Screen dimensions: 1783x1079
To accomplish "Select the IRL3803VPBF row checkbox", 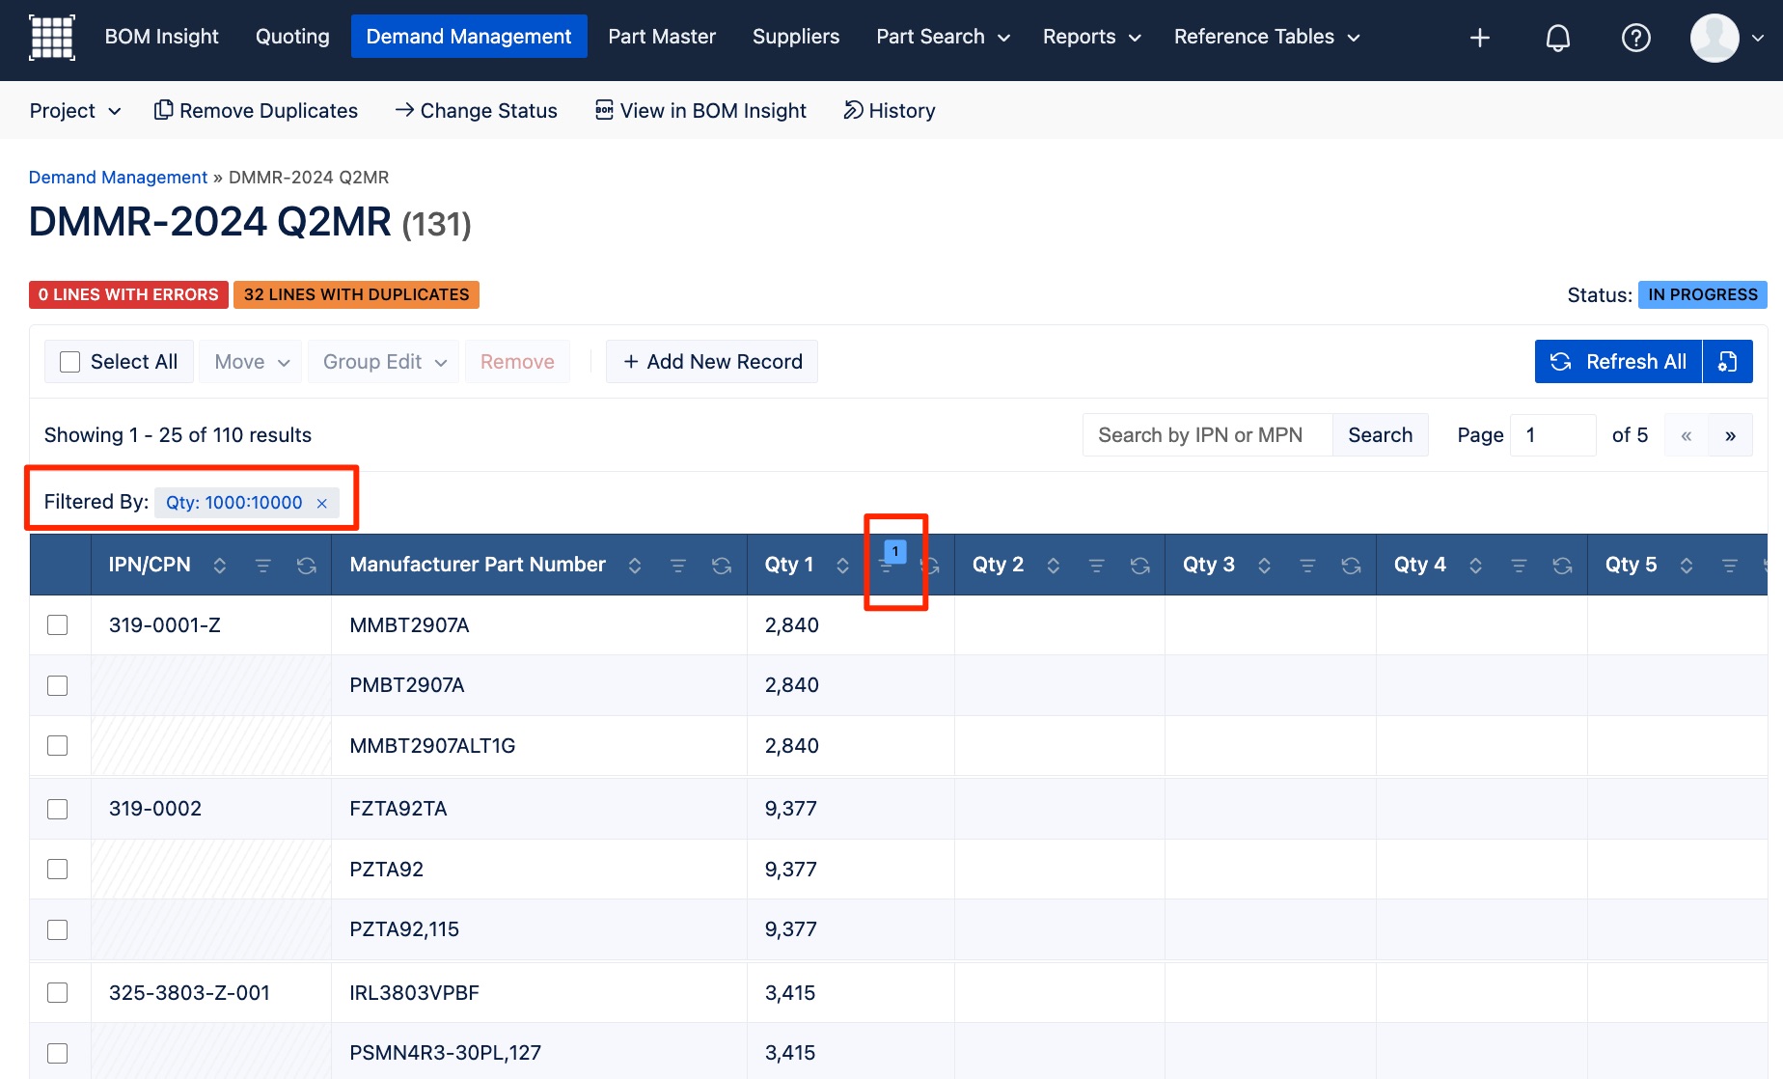I will pos(58,993).
